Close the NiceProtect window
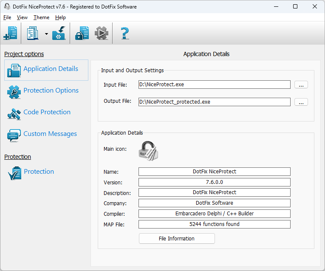This screenshot has width=325, height=271. (315, 7)
